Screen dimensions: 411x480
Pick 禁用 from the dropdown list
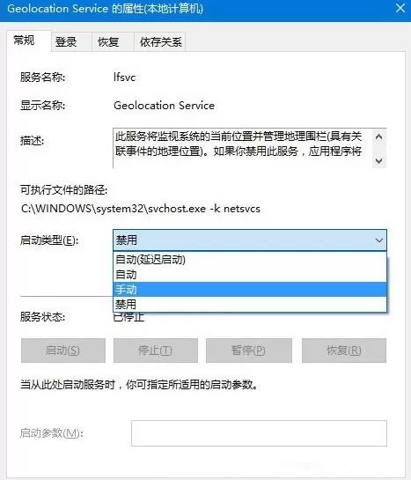click(x=250, y=304)
